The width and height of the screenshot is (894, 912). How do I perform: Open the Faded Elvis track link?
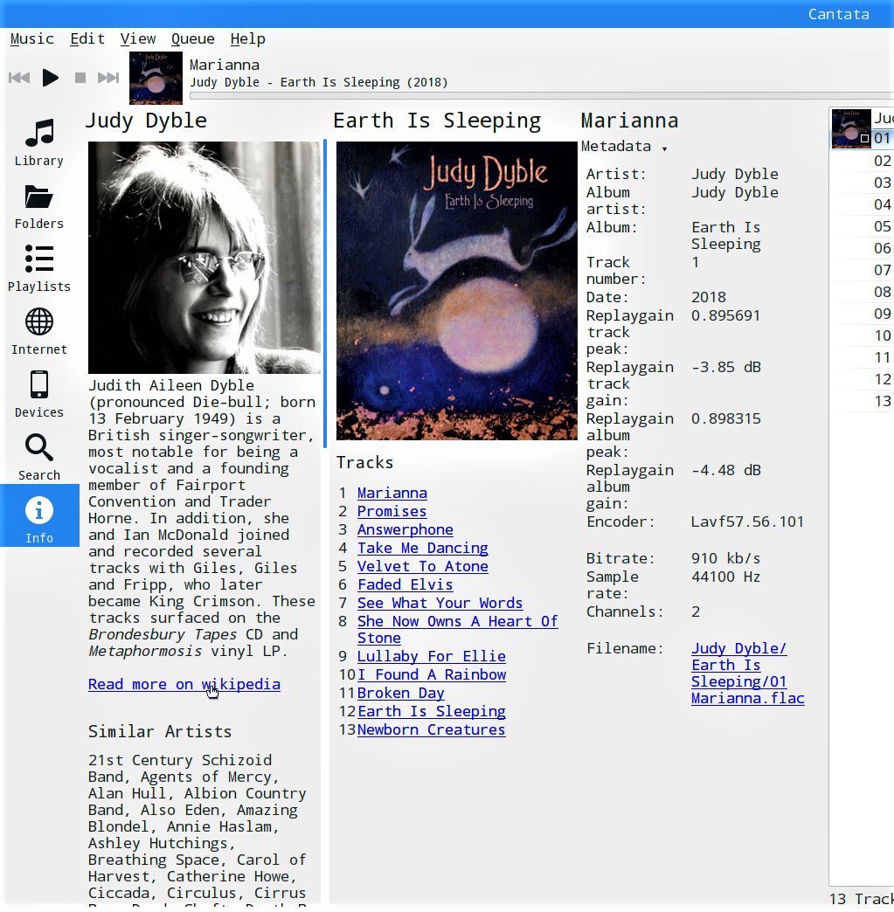coord(405,584)
